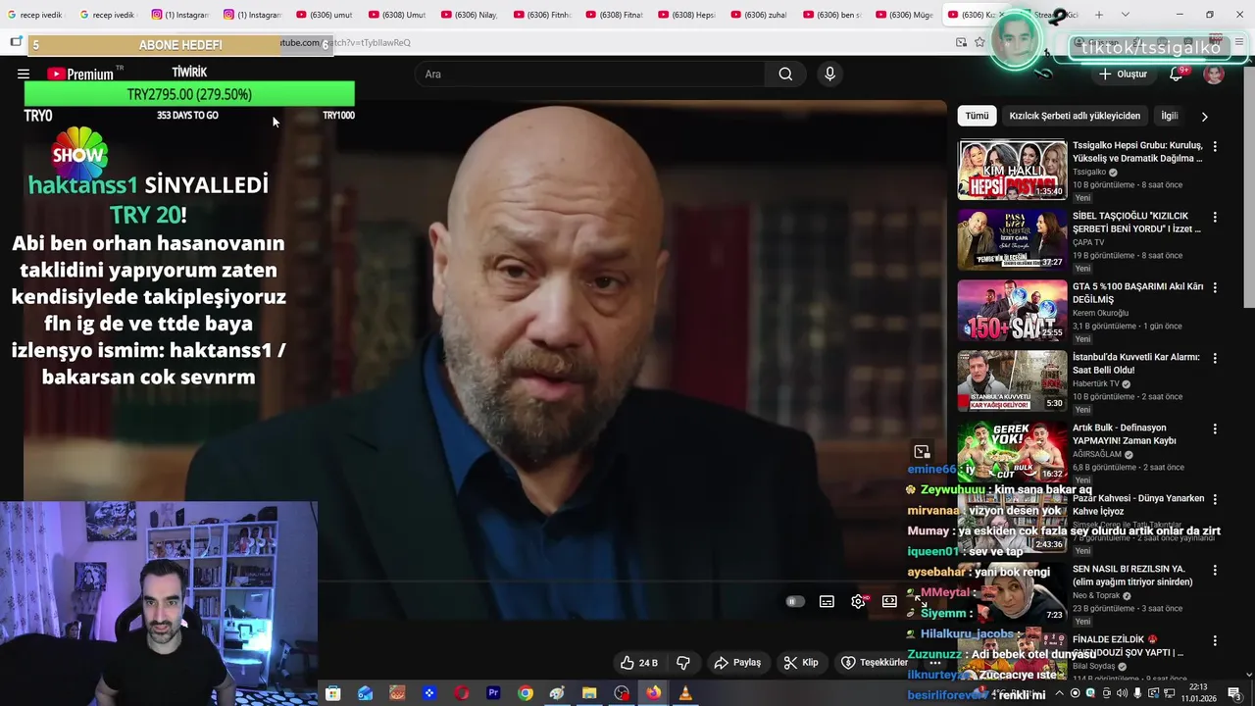Open options for İstanbul'da Kuvvetli Kar video
This screenshot has height=706, width=1255.
(1215, 358)
